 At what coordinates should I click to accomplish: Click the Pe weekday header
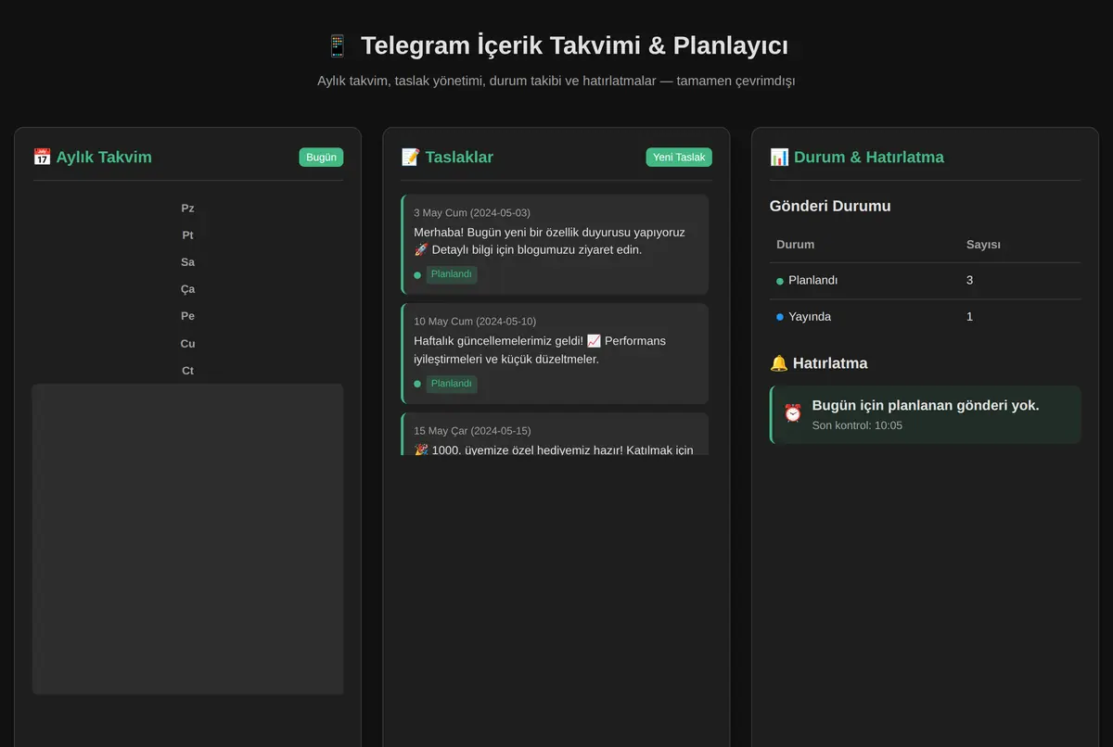(188, 316)
